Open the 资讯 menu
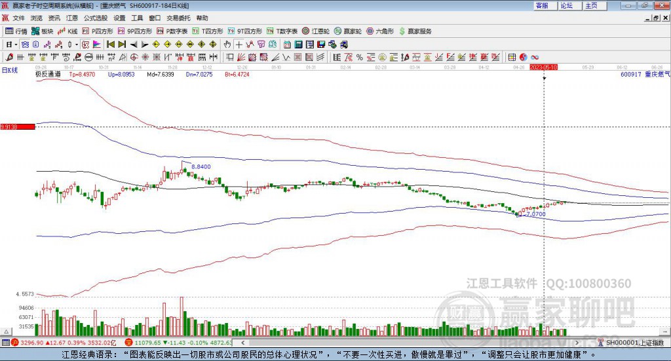 point(54,18)
